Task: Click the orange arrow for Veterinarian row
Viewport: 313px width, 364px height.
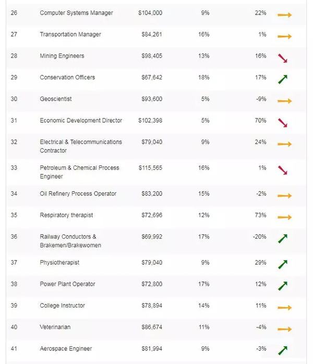Action: pos(284,329)
